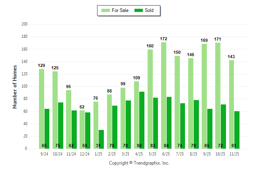Click the 9/24 x-axis label
This screenshot has height=173, width=257.
tap(44, 154)
